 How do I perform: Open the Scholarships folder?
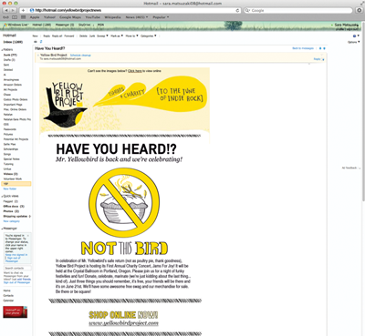tap(11, 149)
